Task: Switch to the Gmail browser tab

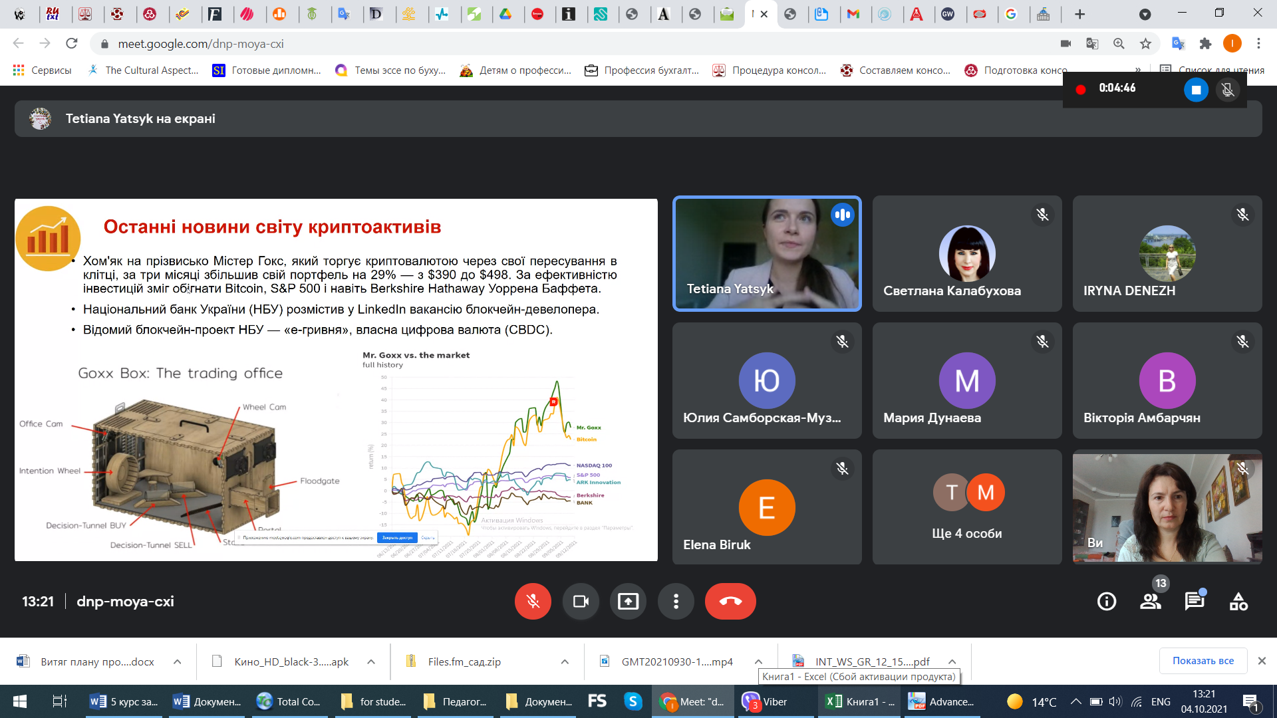Action: click(x=853, y=14)
